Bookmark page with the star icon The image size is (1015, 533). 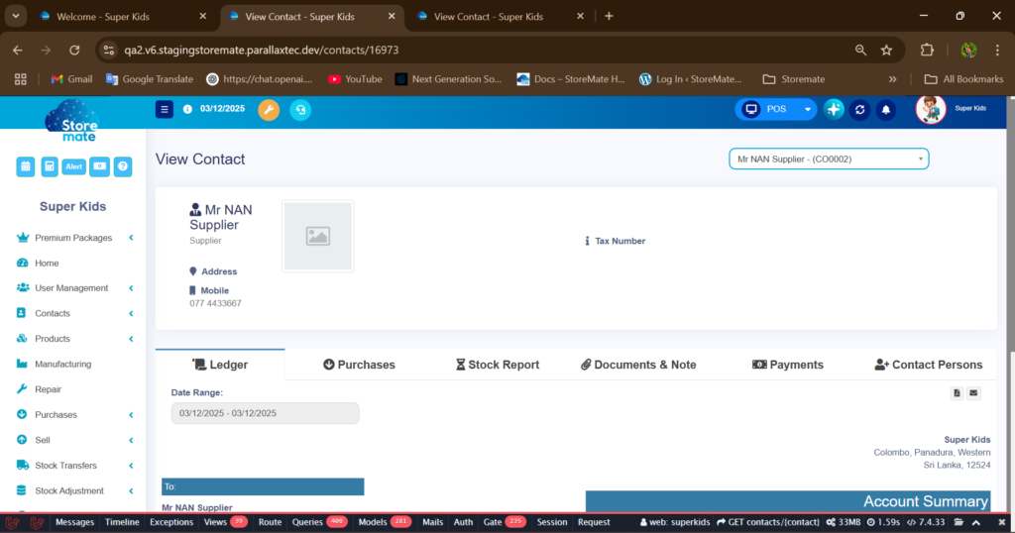click(886, 50)
